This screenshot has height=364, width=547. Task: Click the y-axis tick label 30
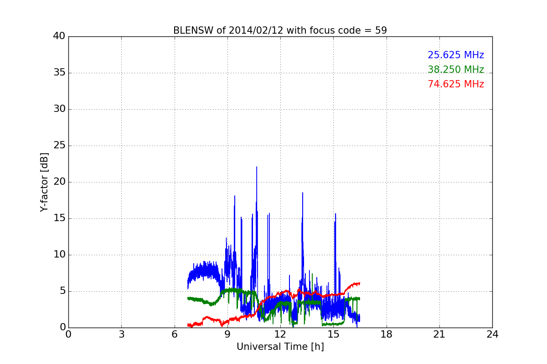pos(59,109)
